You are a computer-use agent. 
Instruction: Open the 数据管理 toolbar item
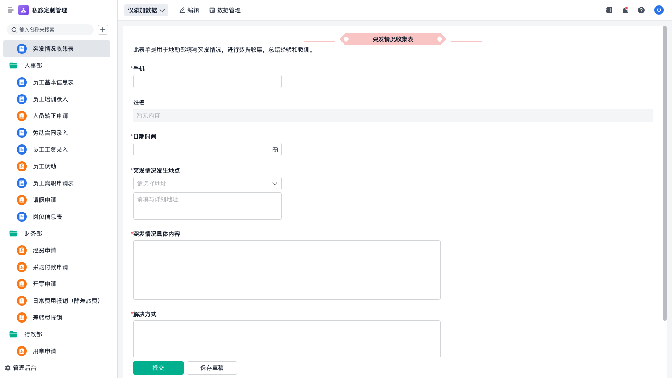click(225, 10)
